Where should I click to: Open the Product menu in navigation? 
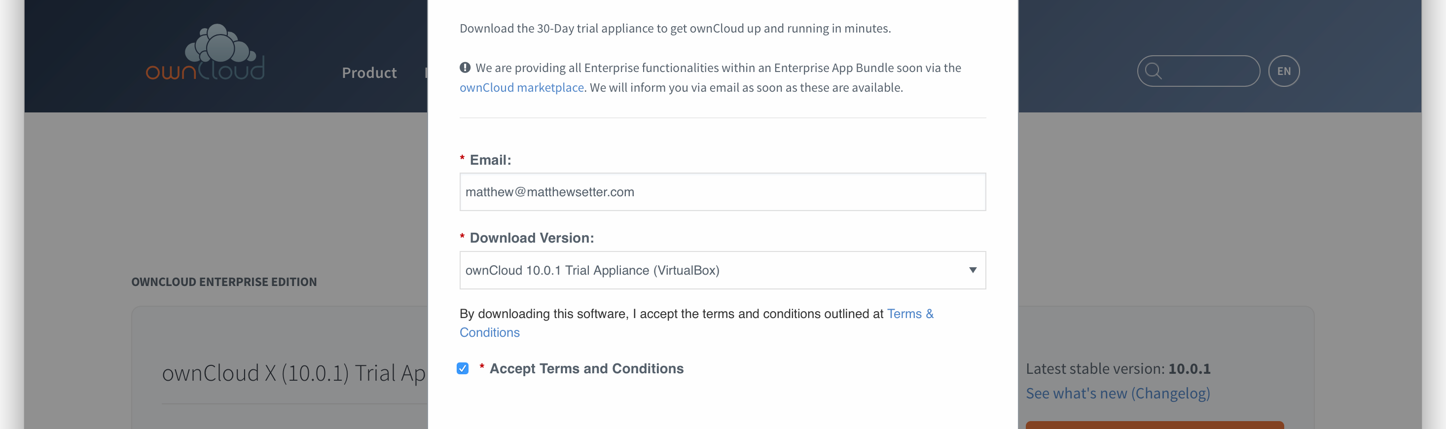tap(369, 72)
